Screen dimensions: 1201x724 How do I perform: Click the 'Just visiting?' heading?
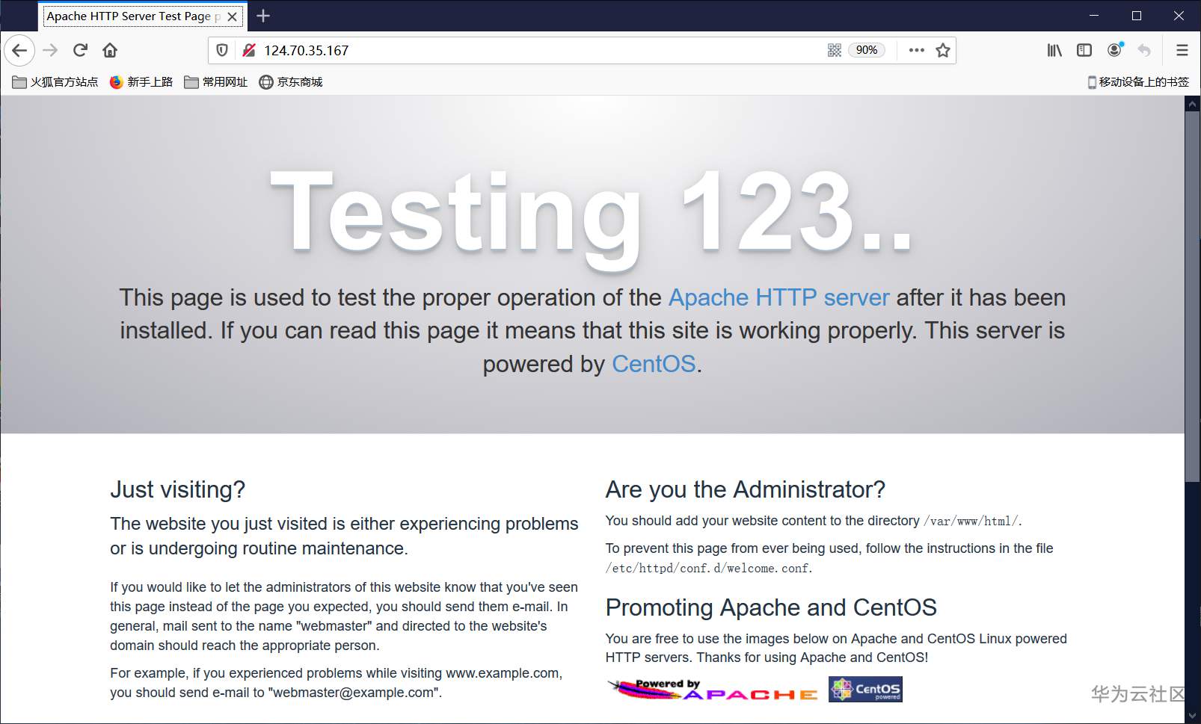(177, 489)
